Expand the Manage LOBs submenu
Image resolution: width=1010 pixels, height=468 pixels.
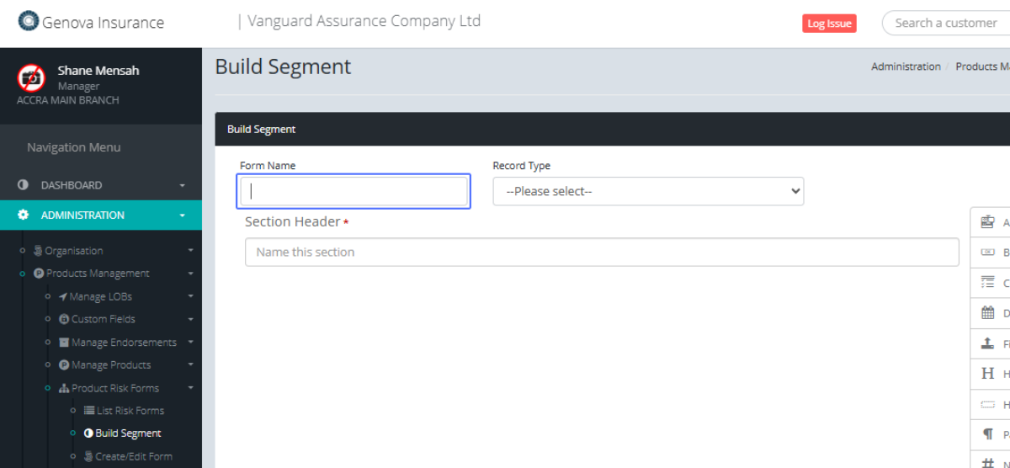101,296
